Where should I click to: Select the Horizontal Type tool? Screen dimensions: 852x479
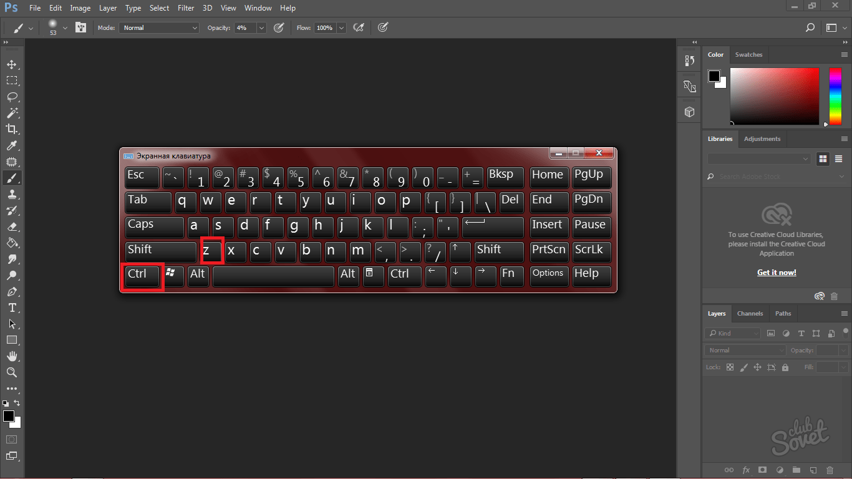tap(12, 307)
